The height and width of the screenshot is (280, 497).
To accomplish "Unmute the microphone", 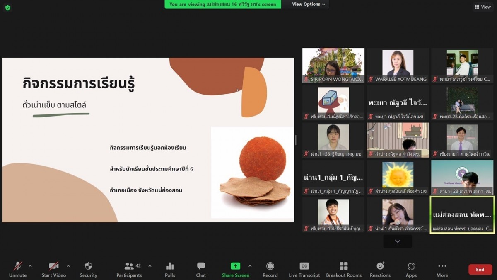I will [x=18, y=269].
